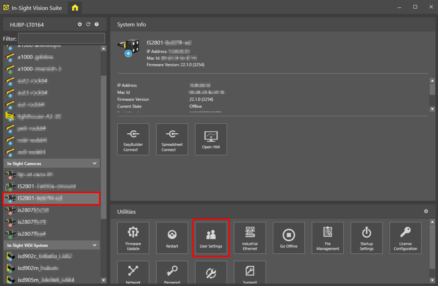438x286 pixels.
Task: Open help for the device panel
Action: click(x=96, y=24)
